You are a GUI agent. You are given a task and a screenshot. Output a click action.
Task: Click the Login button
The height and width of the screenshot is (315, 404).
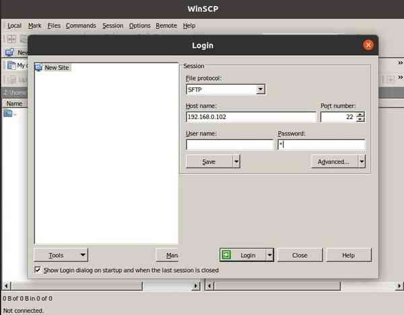coord(242,255)
